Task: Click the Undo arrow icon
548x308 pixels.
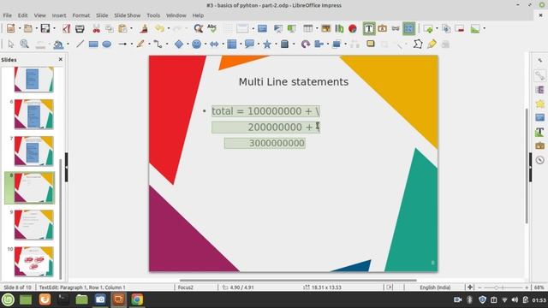Action: (x=159, y=28)
